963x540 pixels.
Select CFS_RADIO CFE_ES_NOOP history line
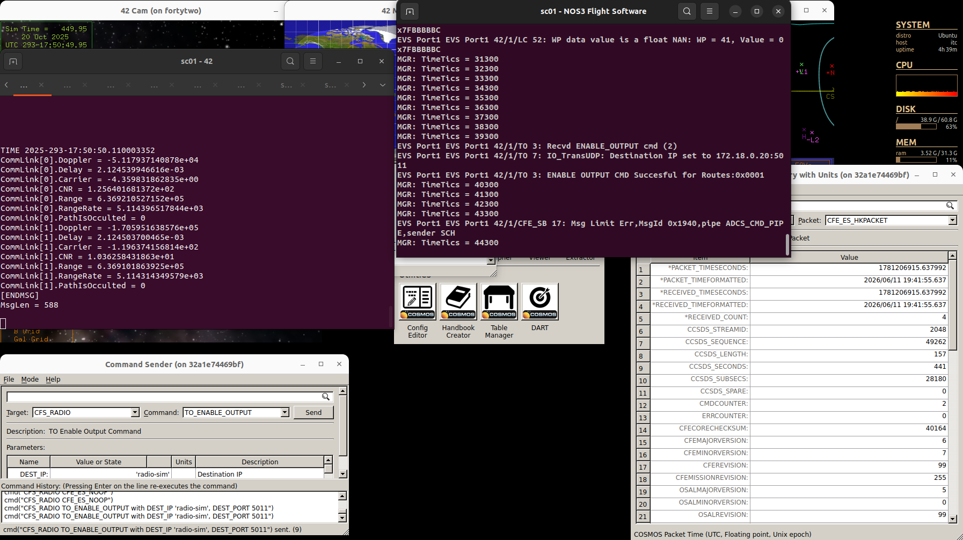(x=59, y=500)
